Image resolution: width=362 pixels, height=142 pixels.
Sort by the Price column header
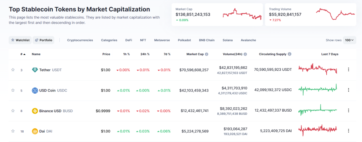coord(106,54)
